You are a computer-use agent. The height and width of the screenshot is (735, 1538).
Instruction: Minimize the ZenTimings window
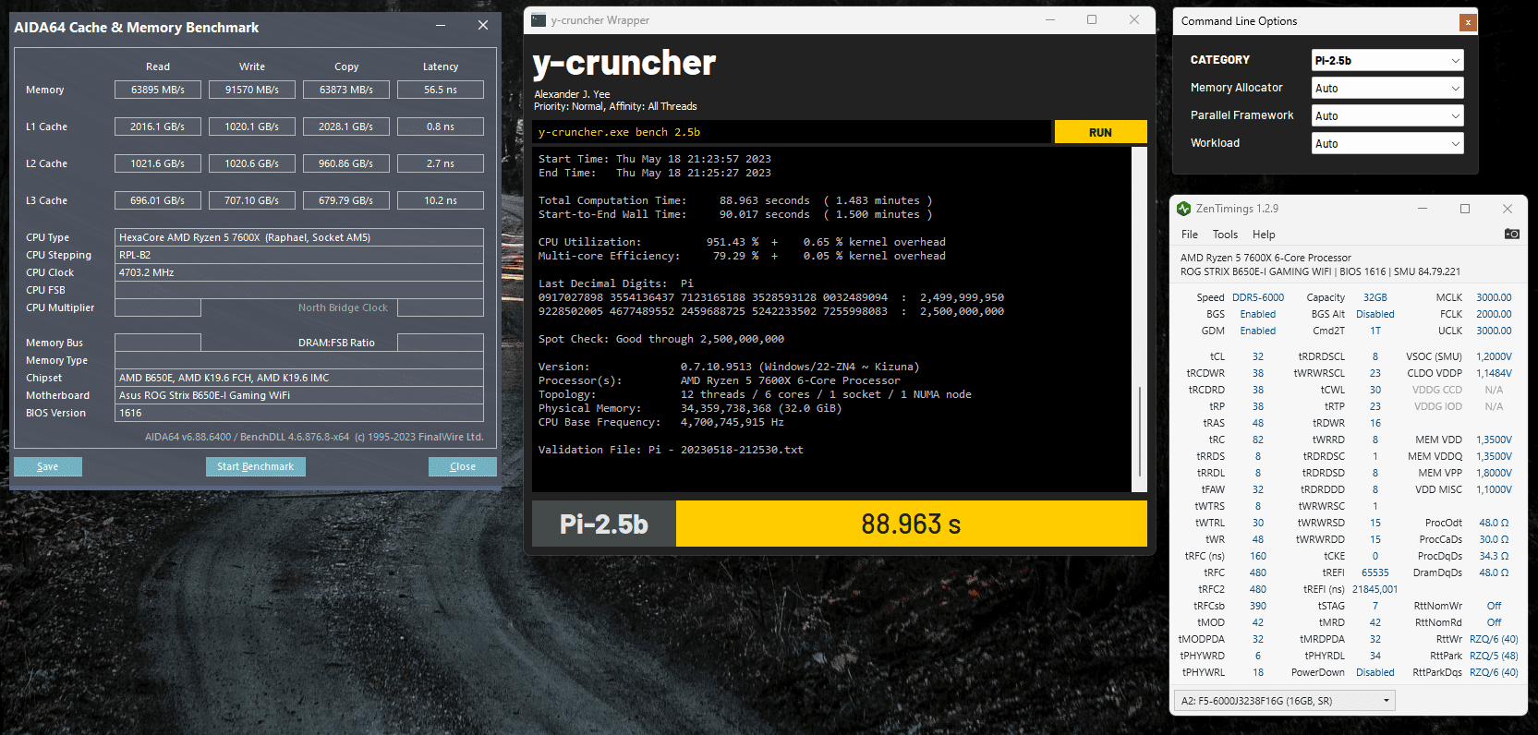[1423, 209]
